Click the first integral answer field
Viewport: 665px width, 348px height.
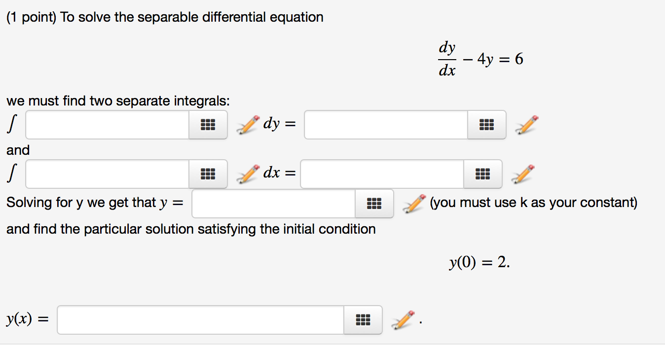(385, 125)
